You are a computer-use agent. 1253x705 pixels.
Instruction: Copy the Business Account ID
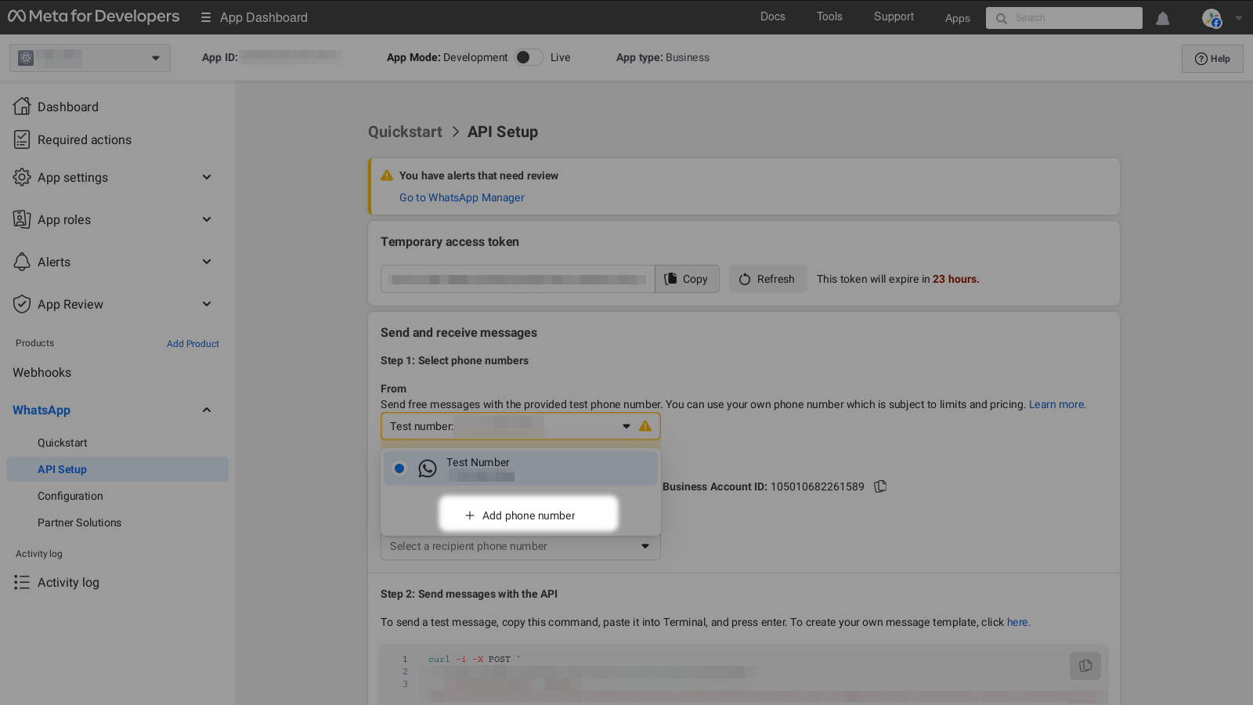(x=880, y=486)
